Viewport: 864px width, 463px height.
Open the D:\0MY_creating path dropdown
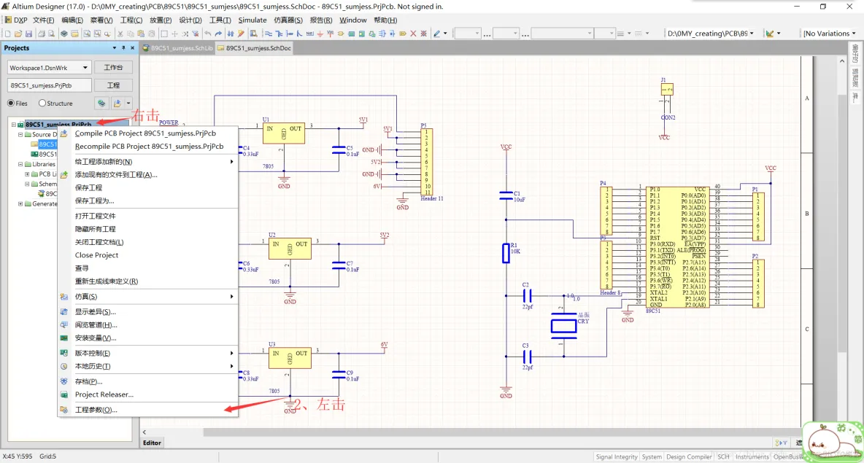point(752,34)
